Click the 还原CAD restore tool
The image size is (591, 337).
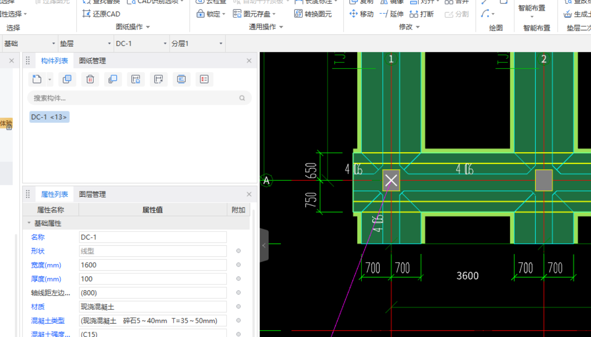click(101, 14)
